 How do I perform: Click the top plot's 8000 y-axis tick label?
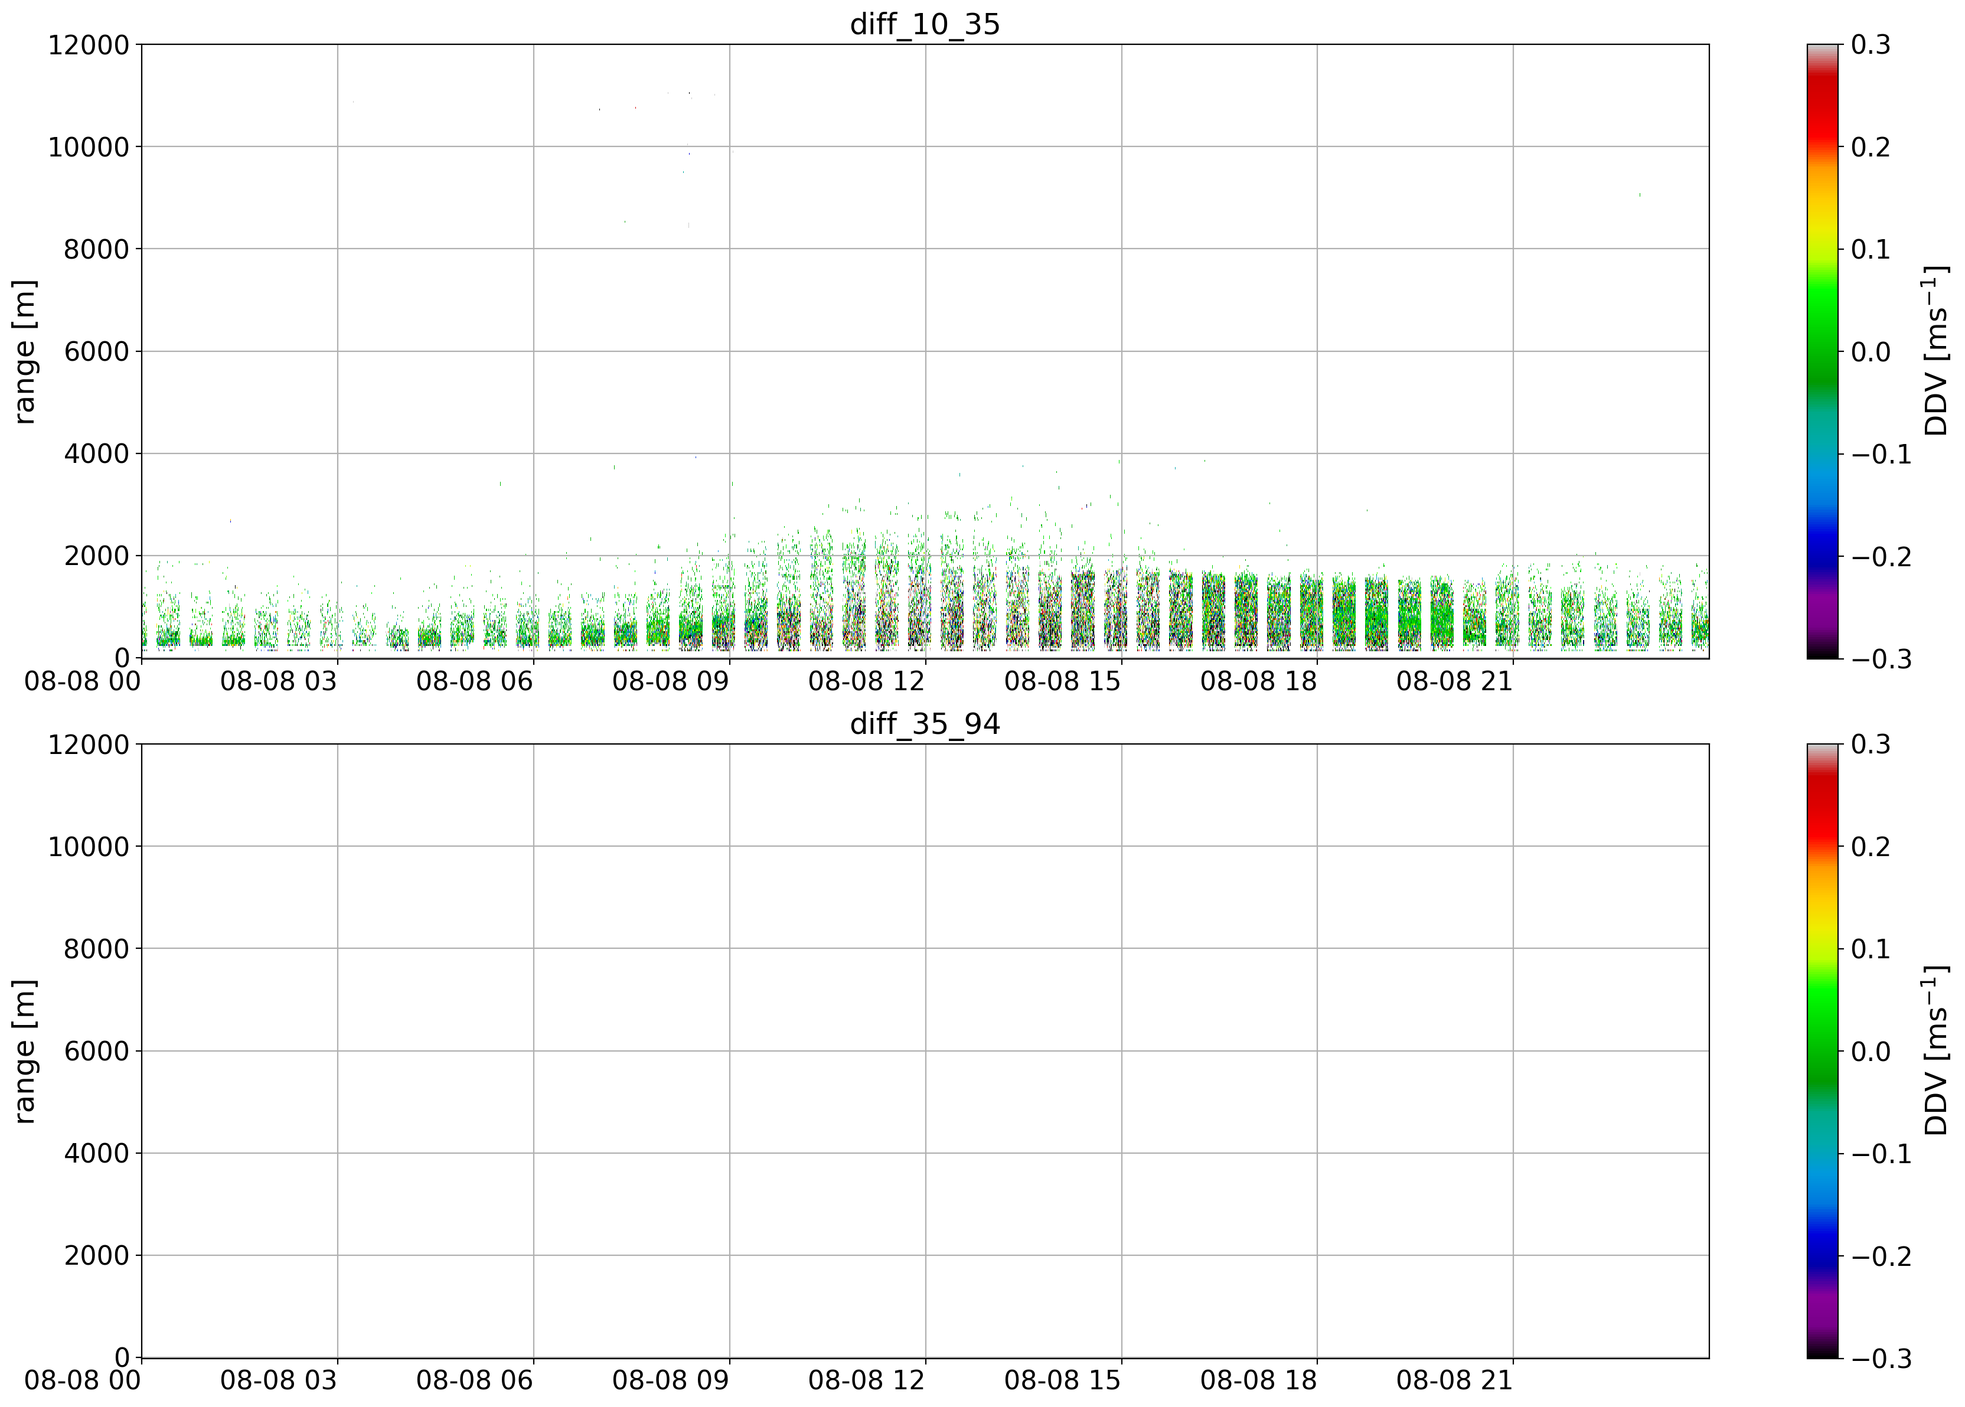point(96,250)
